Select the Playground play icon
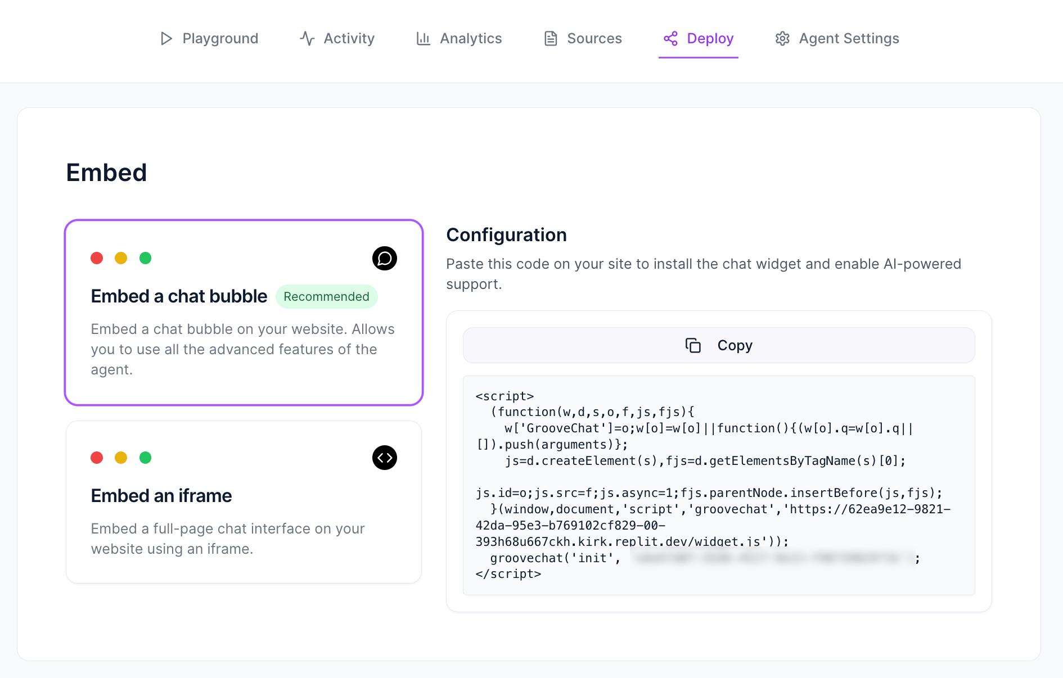 (165, 38)
